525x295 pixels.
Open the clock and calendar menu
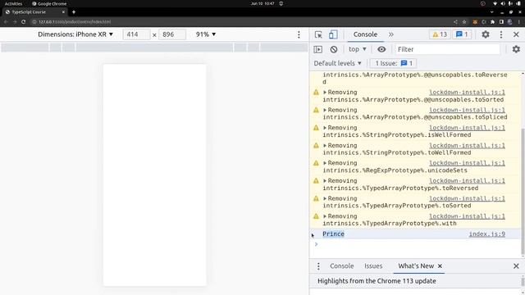(262, 3)
